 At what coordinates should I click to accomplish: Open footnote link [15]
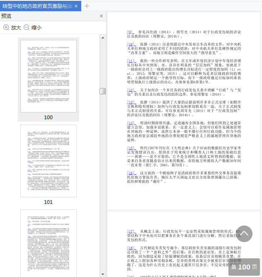[x=131, y=148]
